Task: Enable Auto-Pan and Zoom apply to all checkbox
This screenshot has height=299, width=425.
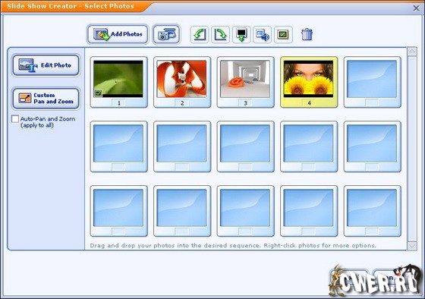Action: [x=15, y=118]
